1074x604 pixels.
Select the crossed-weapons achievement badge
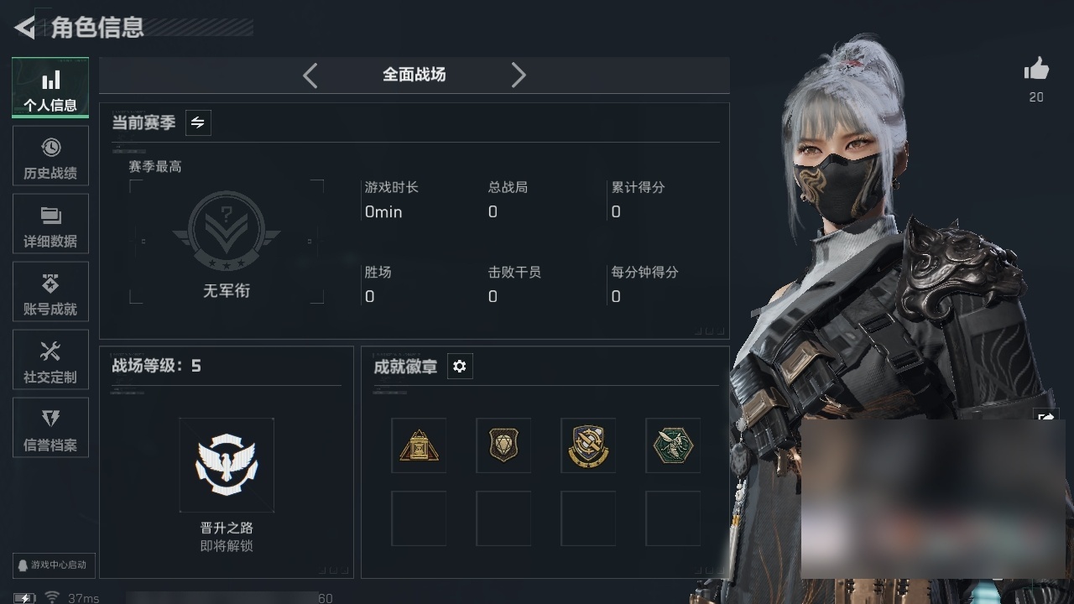click(588, 445)
